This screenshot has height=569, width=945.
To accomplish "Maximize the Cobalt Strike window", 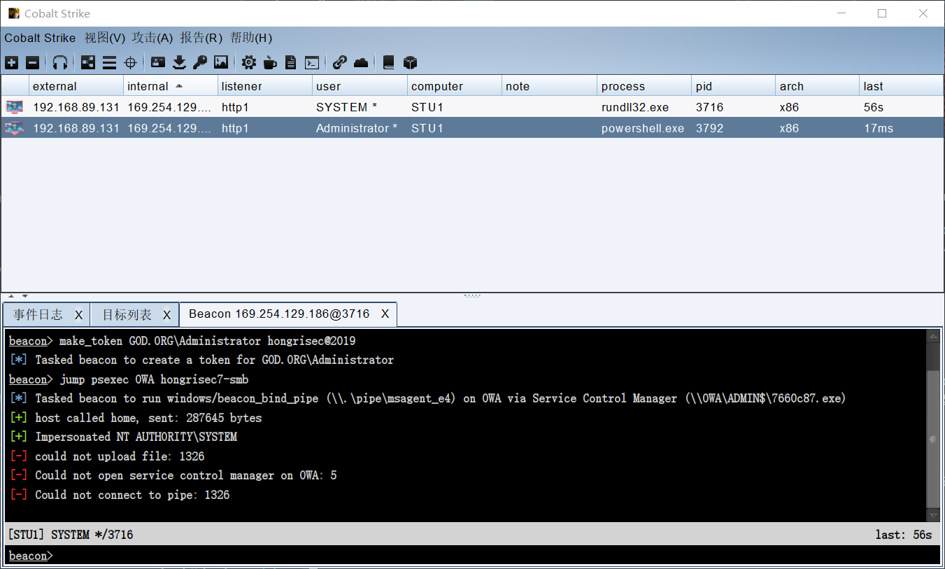I will coord(882,13).
